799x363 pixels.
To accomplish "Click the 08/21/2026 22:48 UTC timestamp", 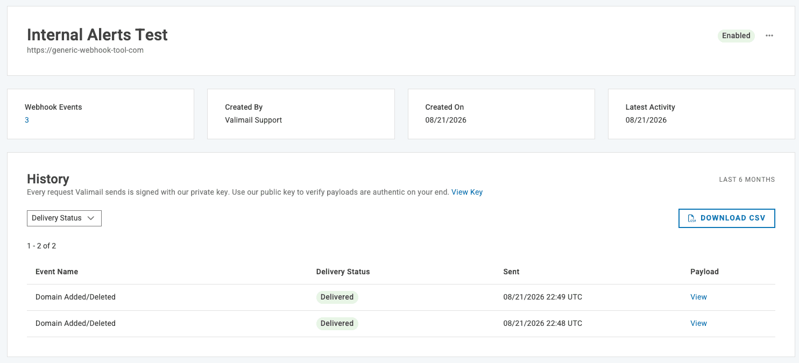I will (542, 323).
